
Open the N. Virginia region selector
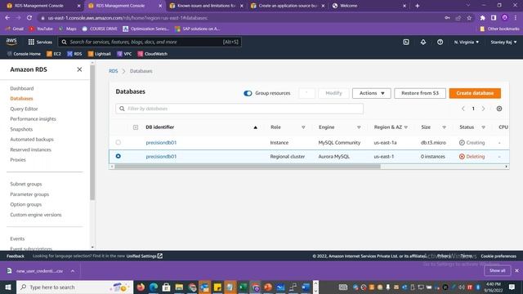coord(467,42)
